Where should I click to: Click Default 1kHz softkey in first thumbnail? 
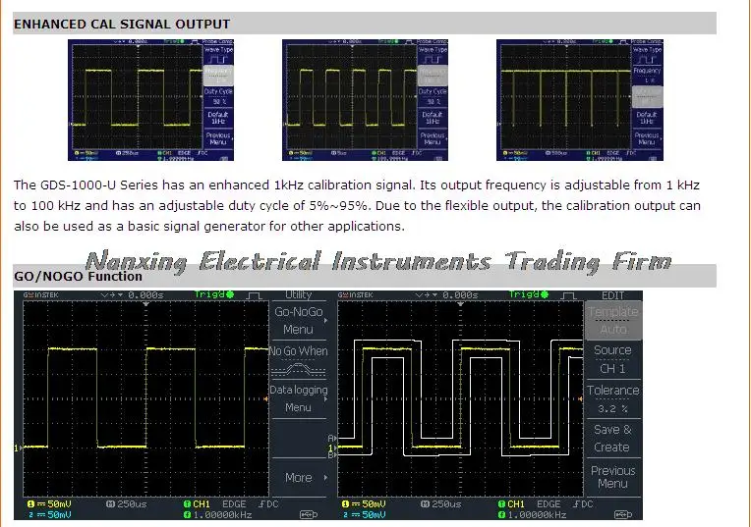(x=218, y=118)
